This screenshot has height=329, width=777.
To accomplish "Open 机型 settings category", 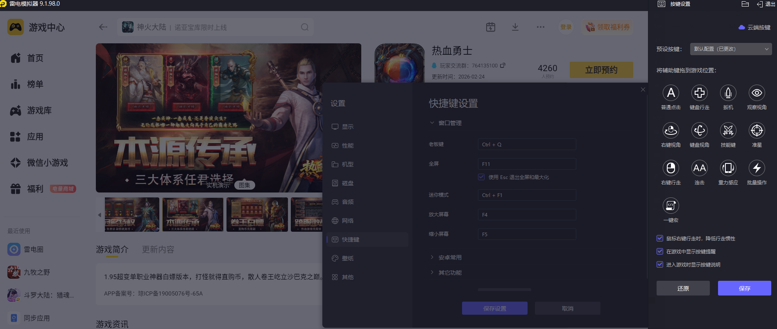I will coord(367,164).
